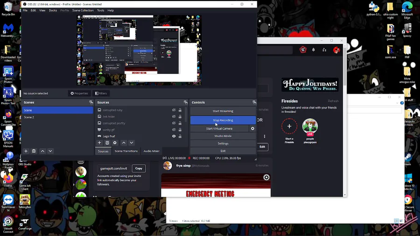Move the scene up in Scenes panel

click(42, 151)
